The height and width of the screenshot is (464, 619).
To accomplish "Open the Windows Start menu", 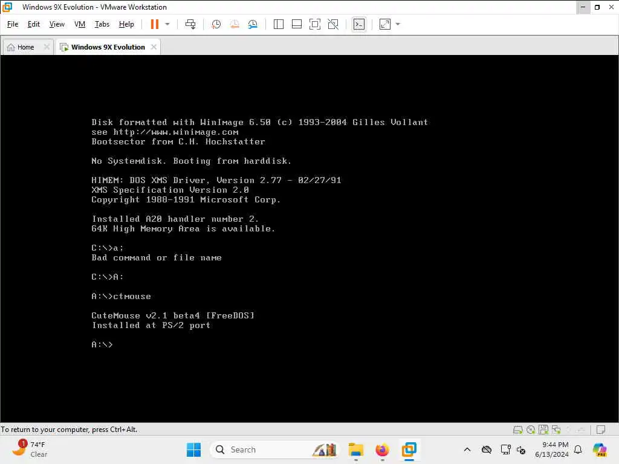I will pyautogui.click(x=193, y=449).
